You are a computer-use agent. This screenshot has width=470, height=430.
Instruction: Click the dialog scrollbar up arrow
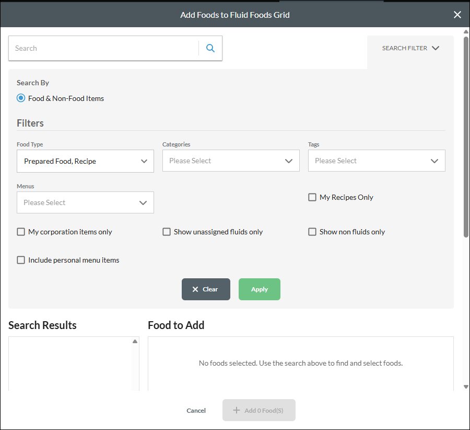[x=466, y=31]
